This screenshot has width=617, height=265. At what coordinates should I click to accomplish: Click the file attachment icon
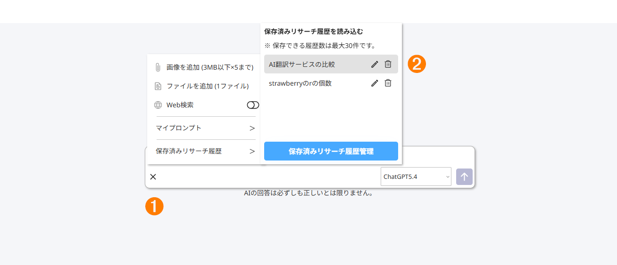(158, 86)
